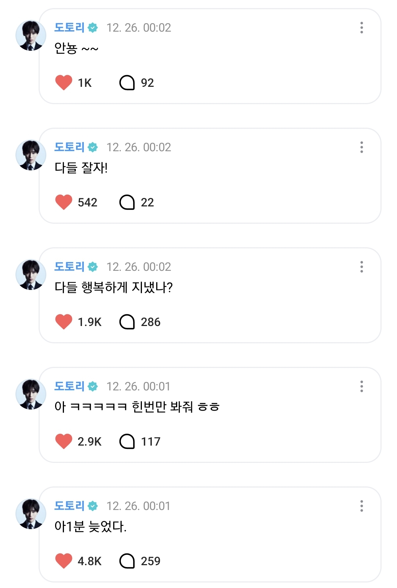
Task: Like the '안뇽 ~~' post with heart
Action: (x=64, y=82)
